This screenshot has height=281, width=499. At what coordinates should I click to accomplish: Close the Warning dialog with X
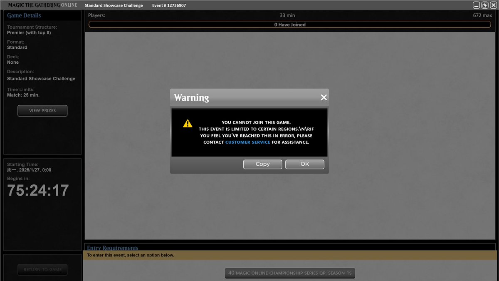point(324,97)
